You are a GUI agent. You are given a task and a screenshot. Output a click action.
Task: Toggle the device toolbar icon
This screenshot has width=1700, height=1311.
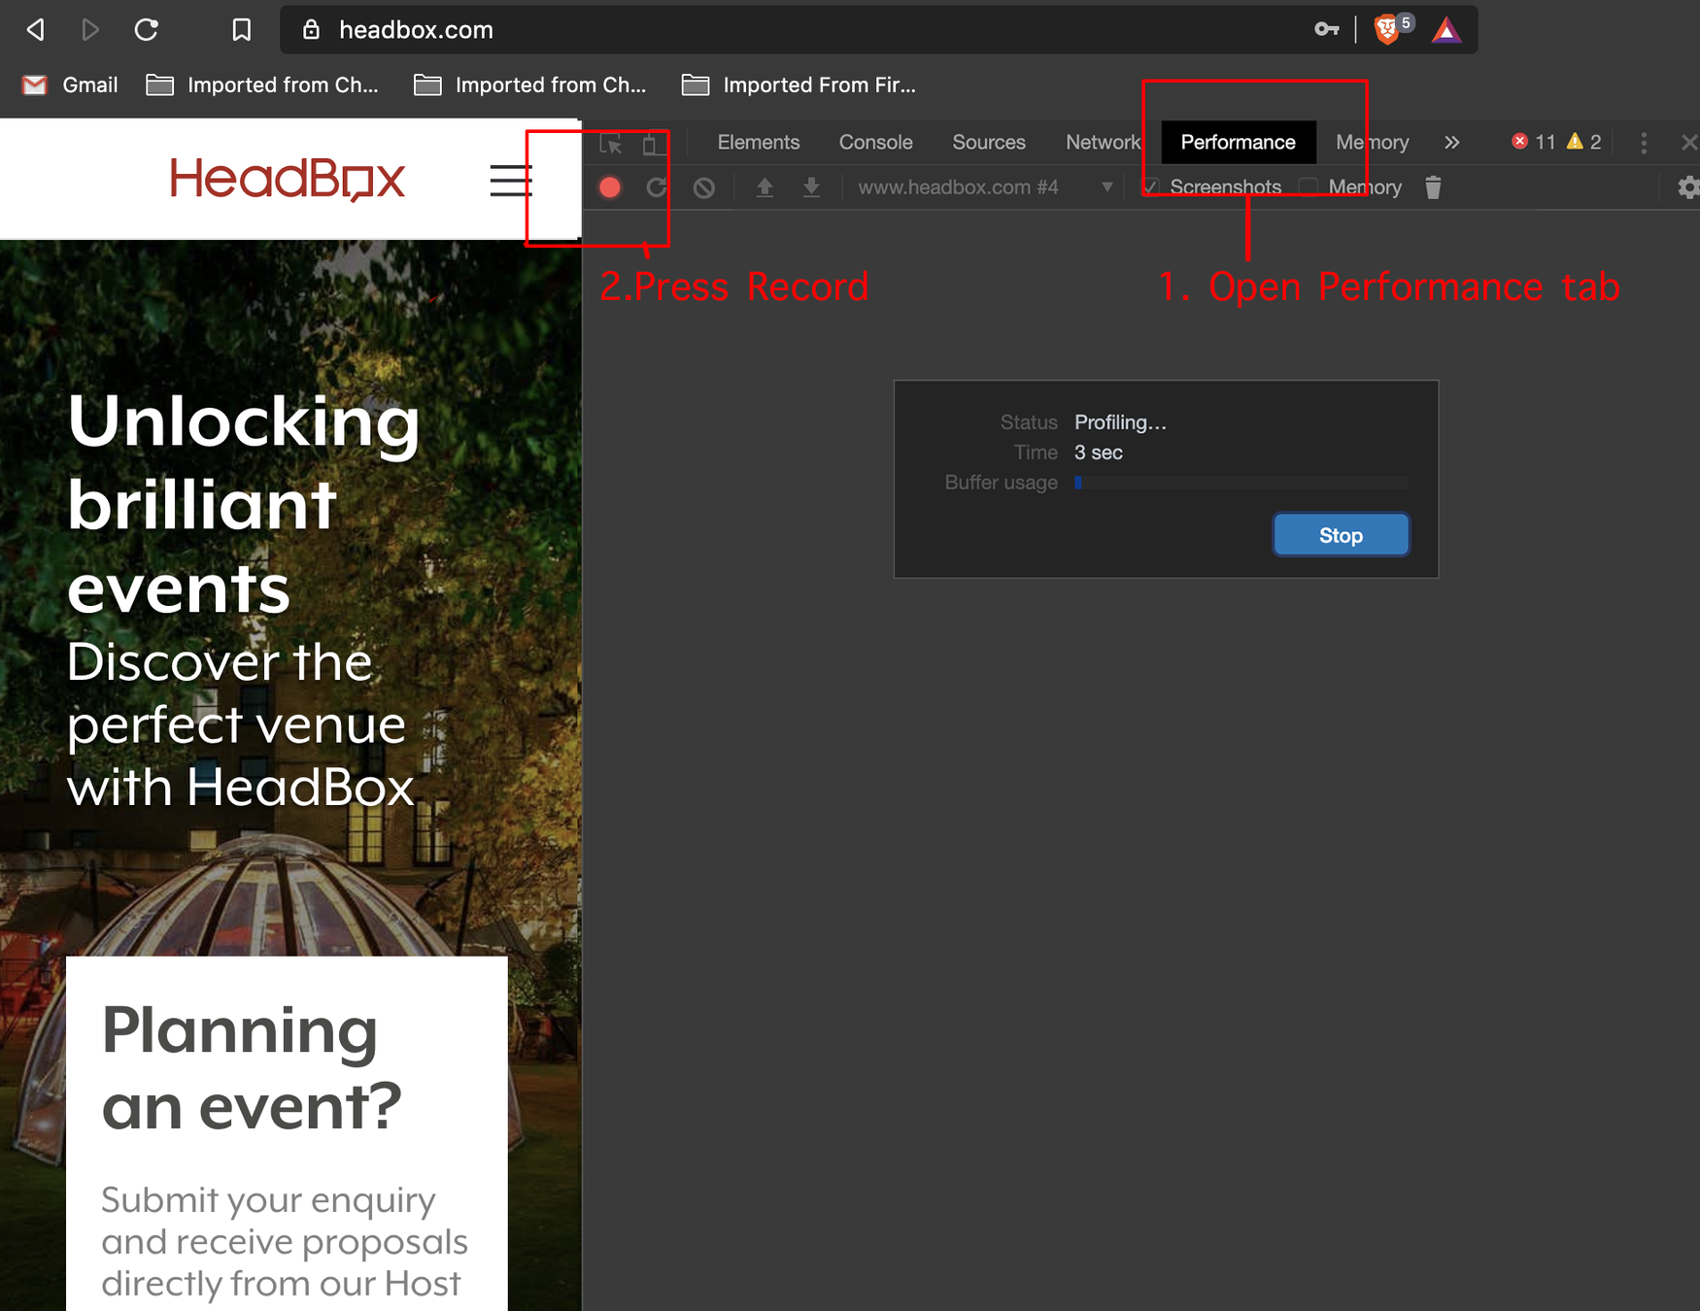coord(654,143)
